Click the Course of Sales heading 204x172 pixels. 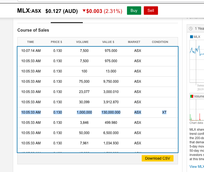pyautogui.click(x=33, y=30)
